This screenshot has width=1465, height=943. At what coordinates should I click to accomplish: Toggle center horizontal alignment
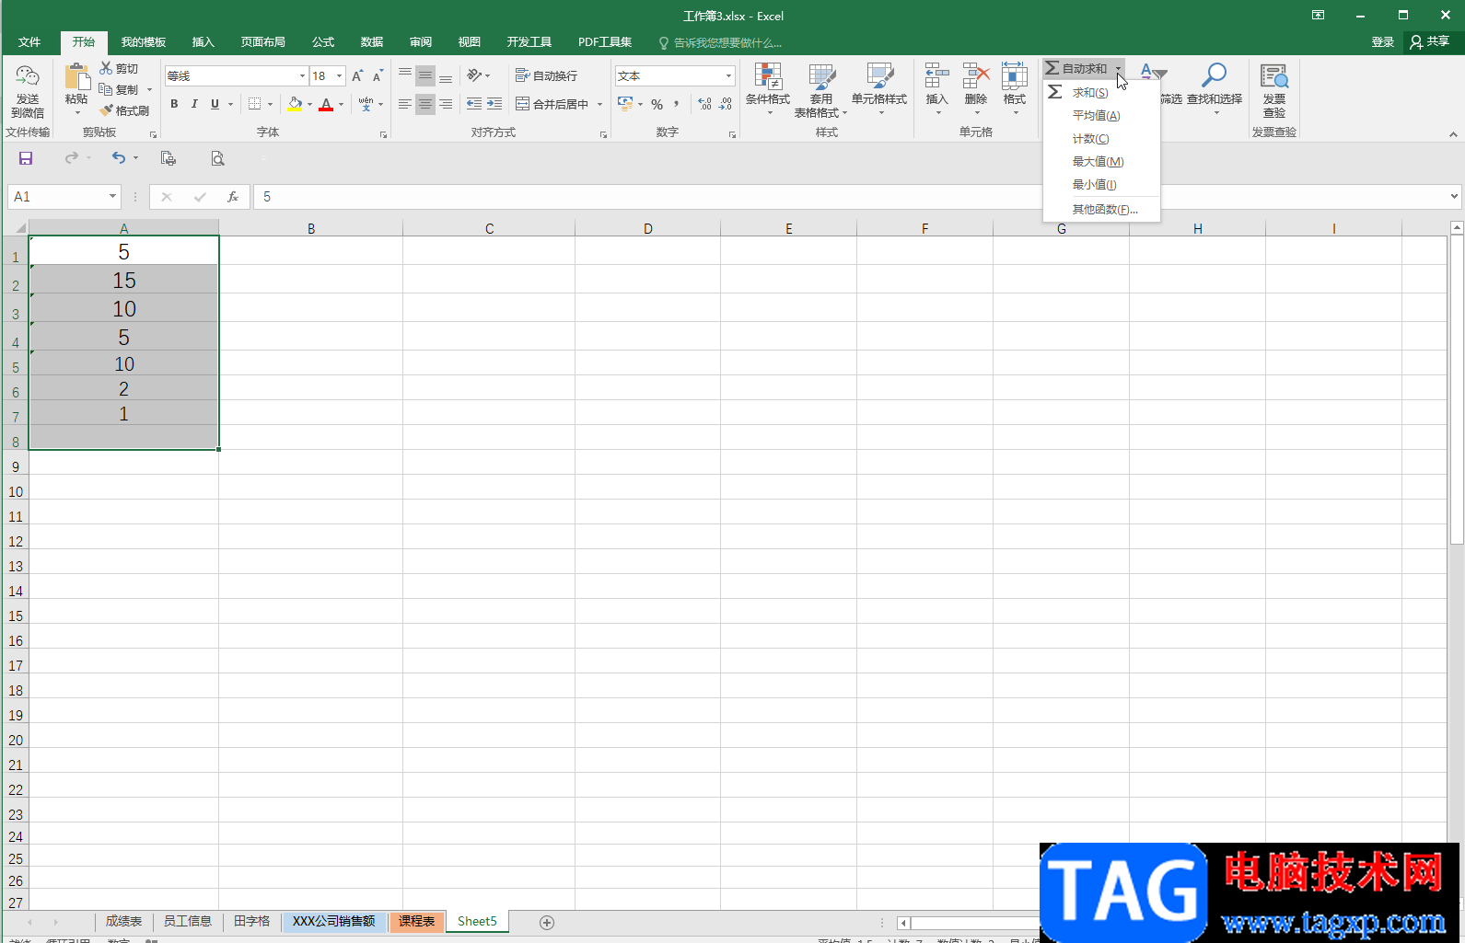425,104
